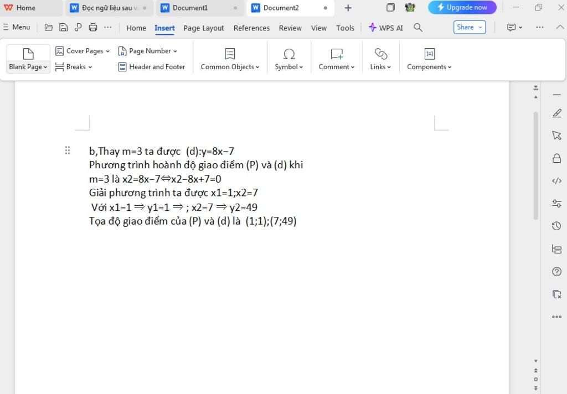The height and width of the screenshot is (394, 567).
Task: Switch to the Document2 tab
Action: click(x=290, y=8)
